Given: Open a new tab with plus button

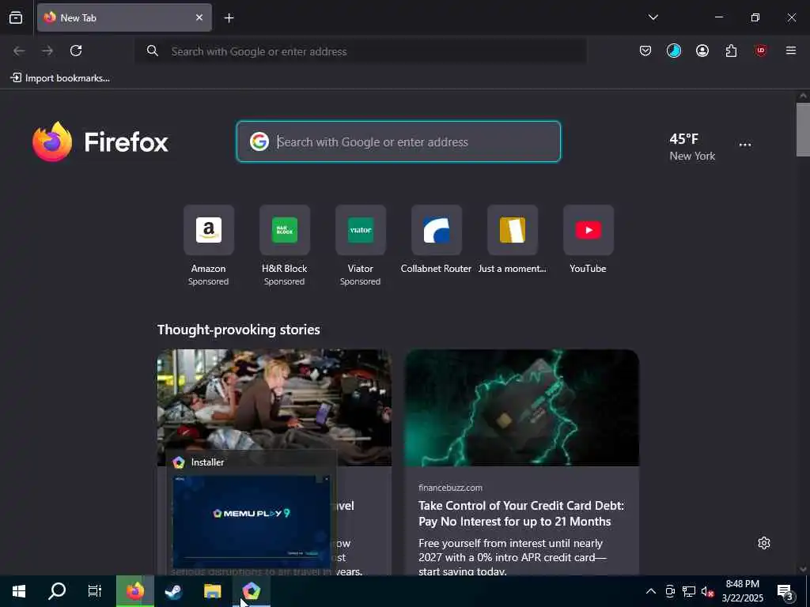Looking at the screenshot, I should [229, 18].
